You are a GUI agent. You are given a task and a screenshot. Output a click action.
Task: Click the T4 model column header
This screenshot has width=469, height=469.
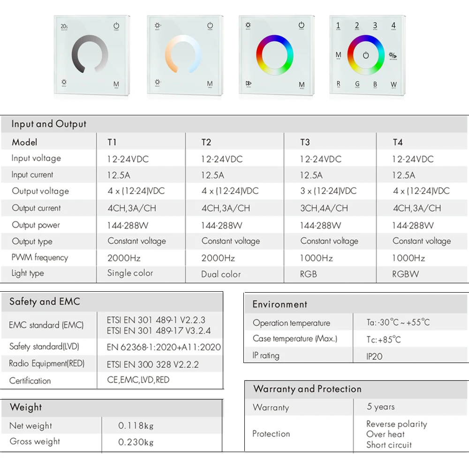[x=398, y=142]
